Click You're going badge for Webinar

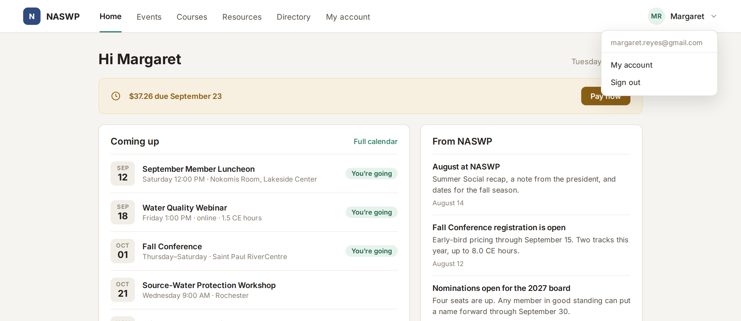[372, 212]
